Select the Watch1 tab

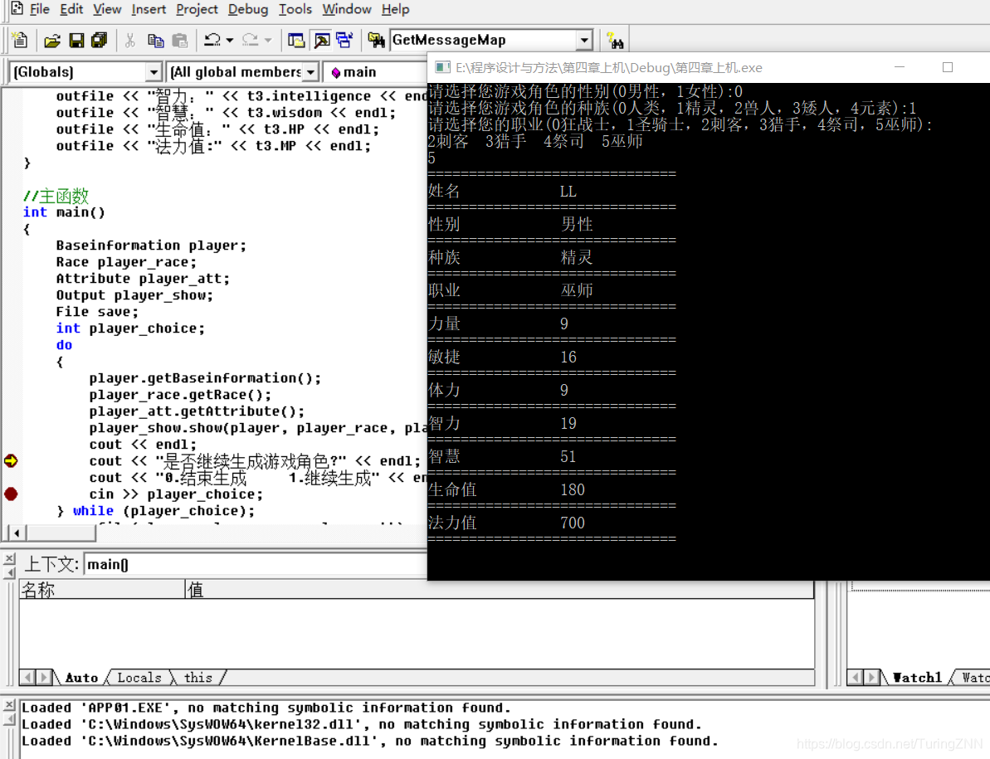pos(917,678)
